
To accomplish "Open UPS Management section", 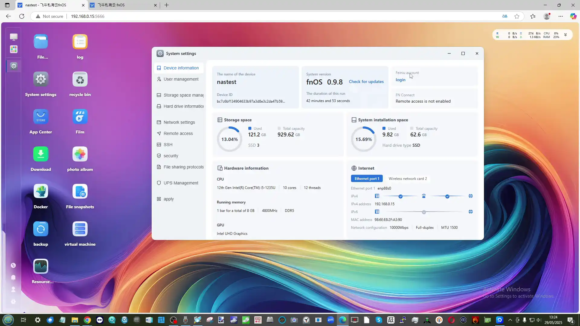I will (179, 183).
